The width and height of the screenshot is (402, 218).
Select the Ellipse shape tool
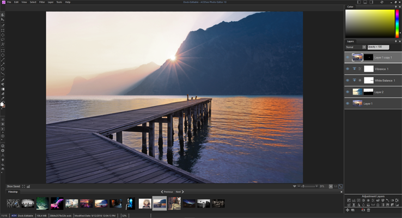coord(3,55)
